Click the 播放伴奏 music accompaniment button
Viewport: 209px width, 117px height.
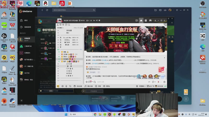click(89, 86)
